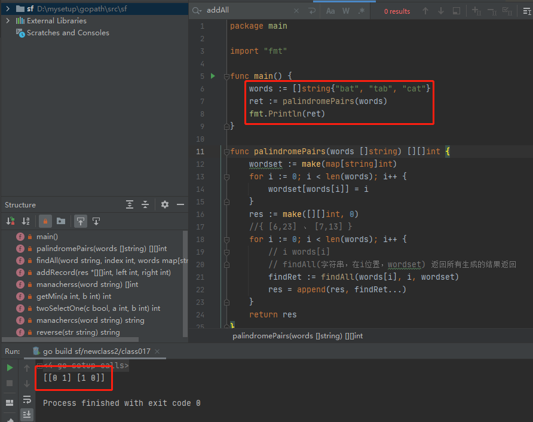Screen dimensions: 533x422
Task: Add selection for next occurrence
Action: (x=477, y=11)
